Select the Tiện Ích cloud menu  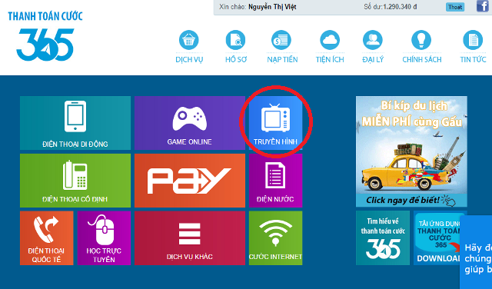(330, 47)
